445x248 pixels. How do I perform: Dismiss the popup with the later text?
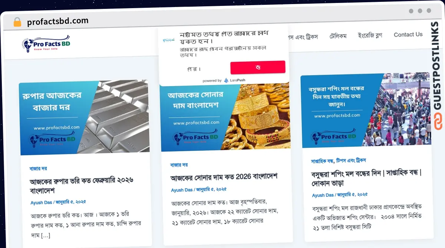click(194, 69)
